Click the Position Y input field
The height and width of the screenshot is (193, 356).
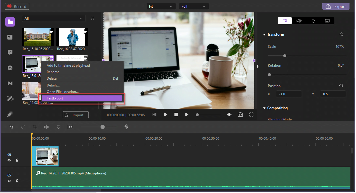[333, 94]
